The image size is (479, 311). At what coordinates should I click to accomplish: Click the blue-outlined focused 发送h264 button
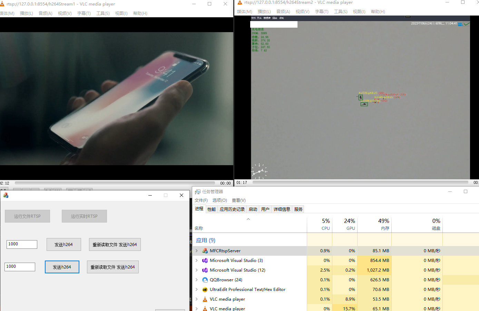62,267
